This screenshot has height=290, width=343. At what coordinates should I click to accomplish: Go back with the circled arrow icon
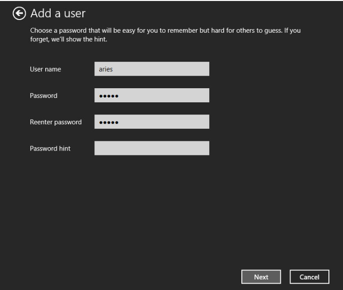click(x=19, y=13)
